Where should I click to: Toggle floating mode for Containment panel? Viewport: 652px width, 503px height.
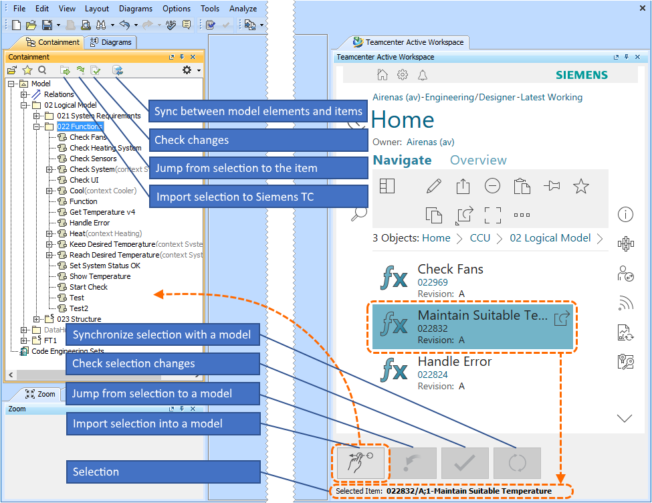pos(171,57)
